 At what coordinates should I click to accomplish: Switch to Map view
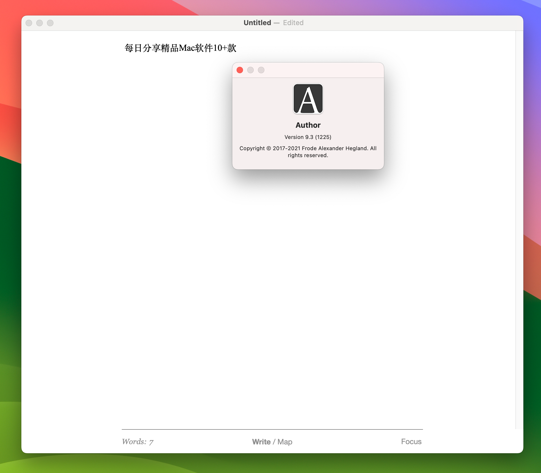285,442
